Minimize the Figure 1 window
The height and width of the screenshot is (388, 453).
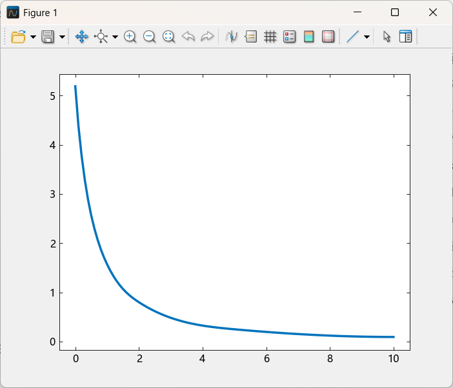pos(357,12)
